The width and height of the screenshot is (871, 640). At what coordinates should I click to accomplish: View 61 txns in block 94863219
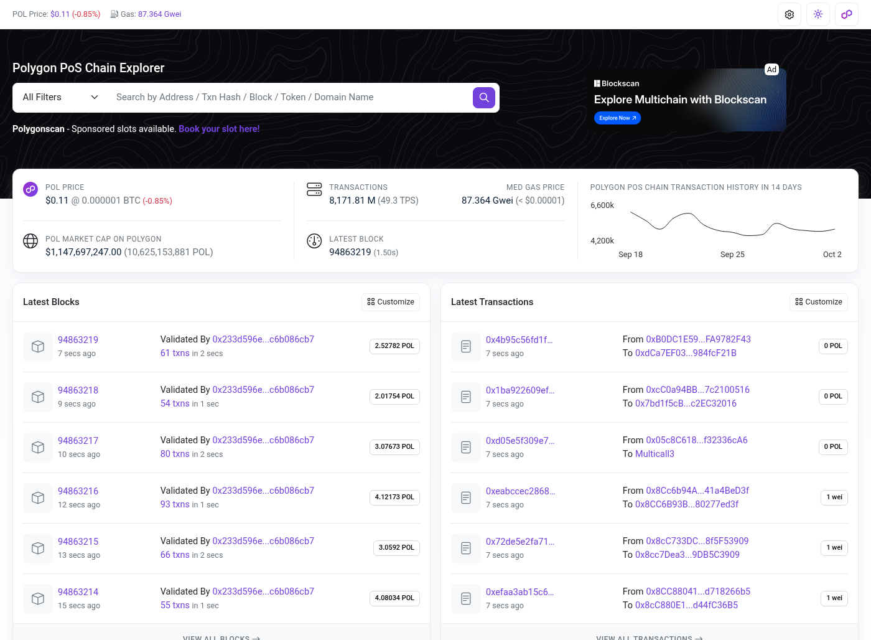point(175,353)
